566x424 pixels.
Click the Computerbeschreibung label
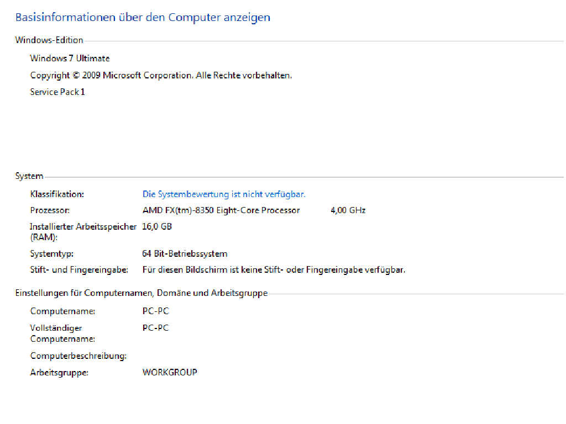(78, 356)
